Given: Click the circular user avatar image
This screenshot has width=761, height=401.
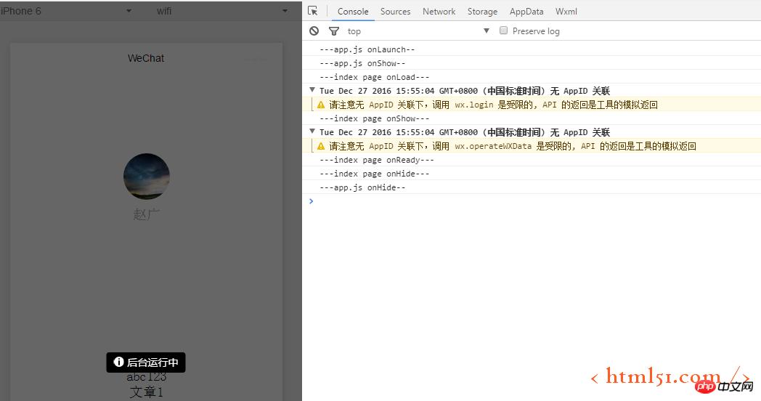Looking at the screenshot, I should coord(147,177).
